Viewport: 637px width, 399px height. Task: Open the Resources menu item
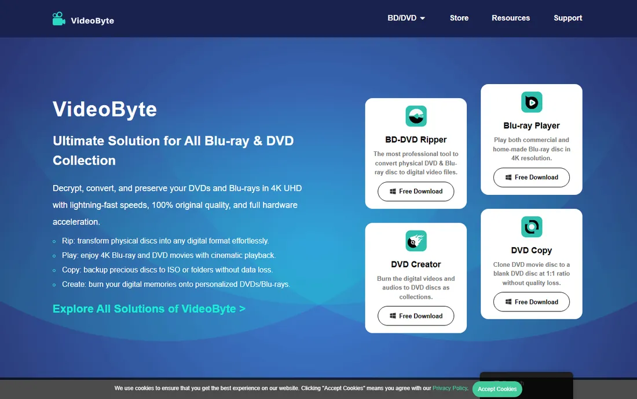pos(511,18)
